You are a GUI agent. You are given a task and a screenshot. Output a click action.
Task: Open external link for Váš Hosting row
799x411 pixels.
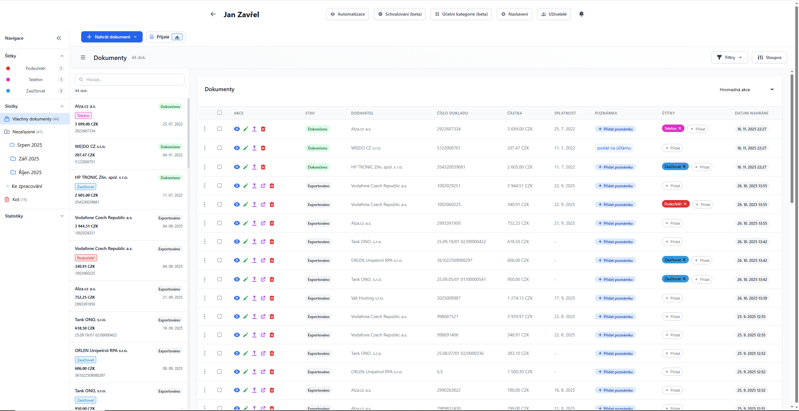pos(263,298)
